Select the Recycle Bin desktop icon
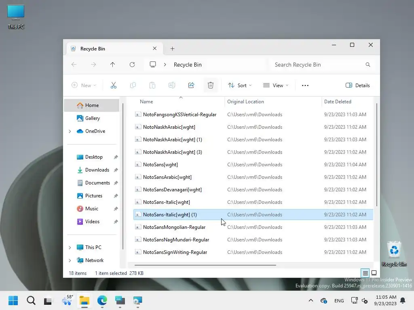Image resolution: width=414 pixels, height=310 pixels. 394,254
